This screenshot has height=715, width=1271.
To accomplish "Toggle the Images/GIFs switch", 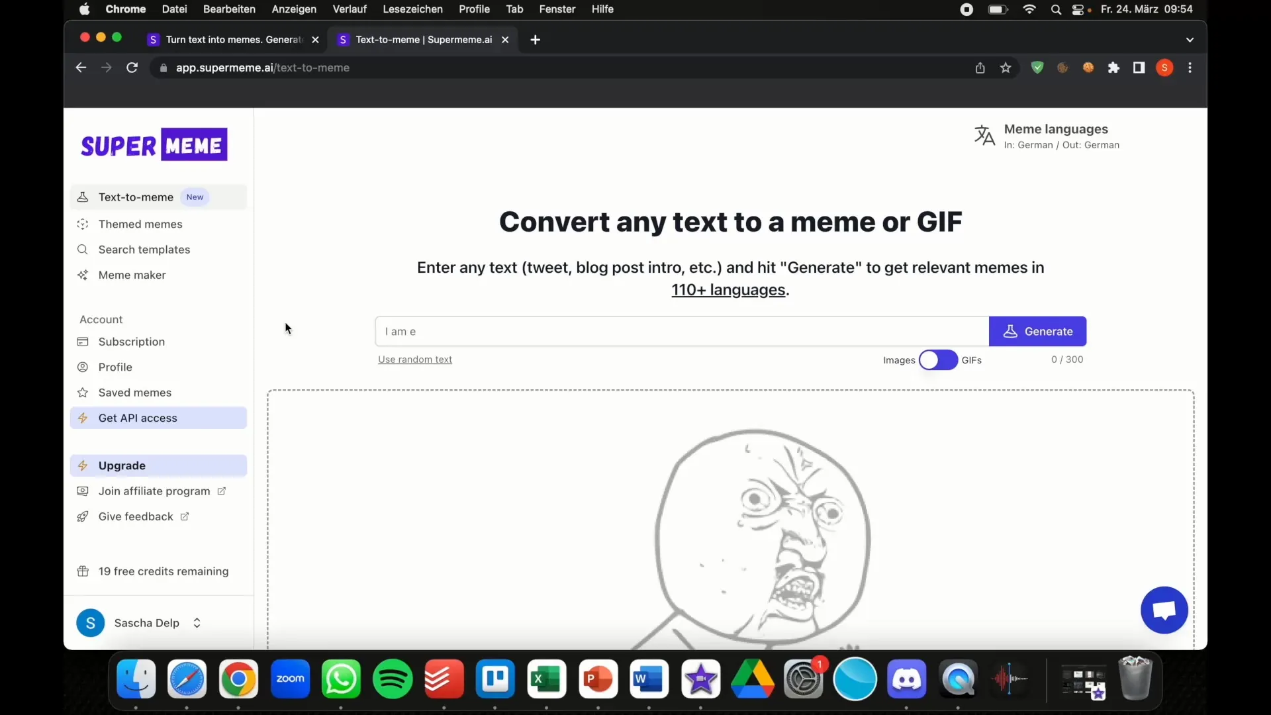I will coord(939,359).
